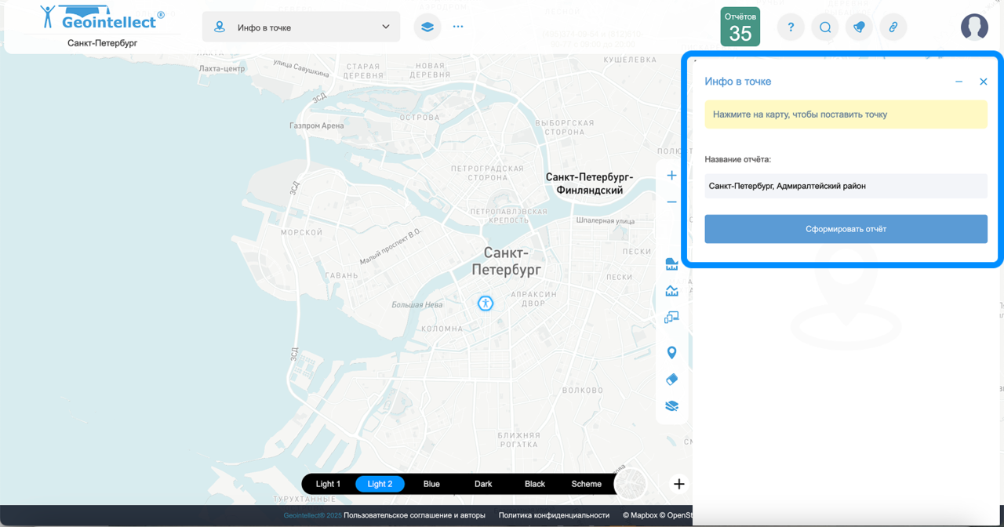
Task: Open the user profile avatar
Action: (974, 27)
